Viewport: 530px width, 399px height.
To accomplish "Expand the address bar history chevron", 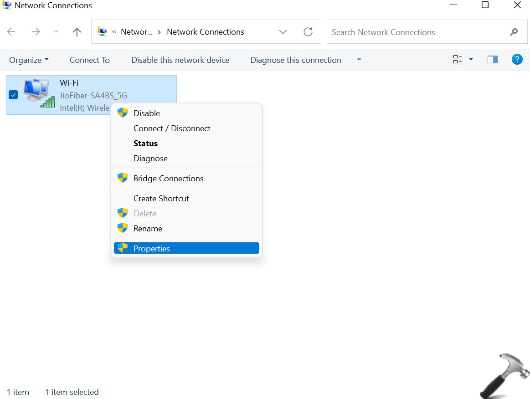I will [x=283, y=32].
